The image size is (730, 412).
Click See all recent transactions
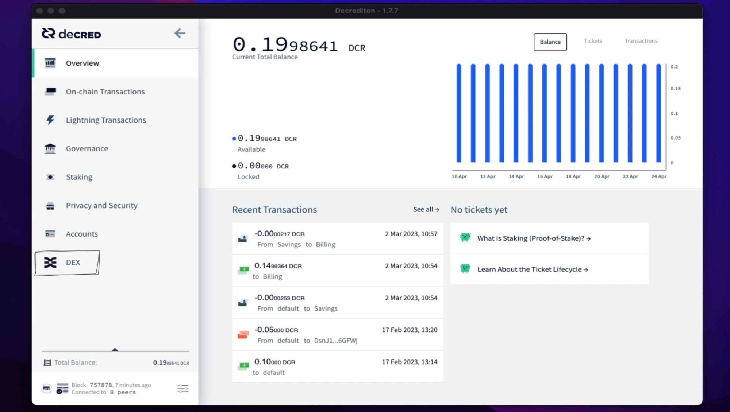pos(426,209)
